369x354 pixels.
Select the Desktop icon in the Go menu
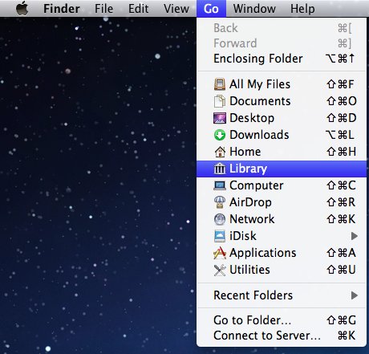220,118
